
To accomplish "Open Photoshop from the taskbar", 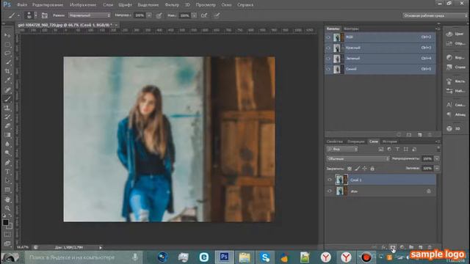I will pyautogui.click(x=224, y=257).
